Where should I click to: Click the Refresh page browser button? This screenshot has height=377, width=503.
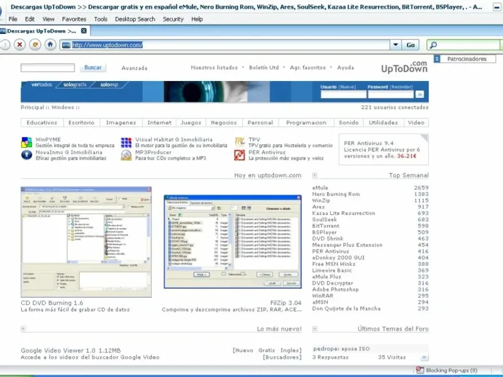point(35,45)
